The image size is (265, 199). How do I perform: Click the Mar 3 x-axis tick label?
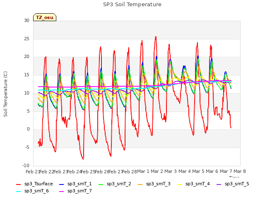pos(171,171)
